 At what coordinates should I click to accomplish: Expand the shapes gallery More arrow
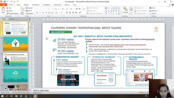click(x=121, y=13)
